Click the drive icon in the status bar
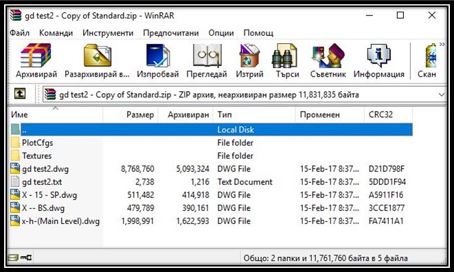Viewport: 454px width, 272px height. click(13, 258)
